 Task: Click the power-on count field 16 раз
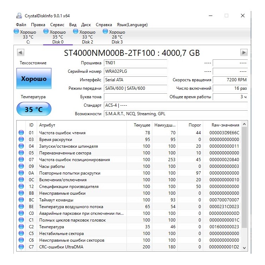[x=230, y=88]
